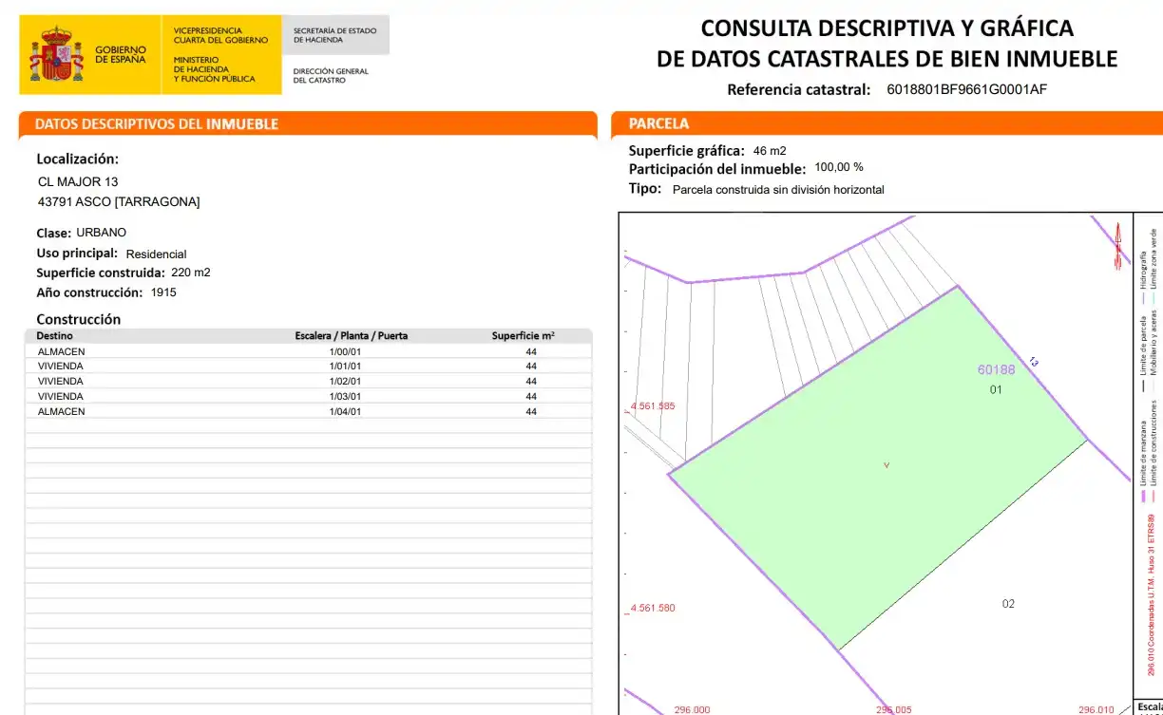
Task: Click the title line 'CONSULTA DESCRIPTIVA Y GRÁFICA'
Action: tap(887, 28)
